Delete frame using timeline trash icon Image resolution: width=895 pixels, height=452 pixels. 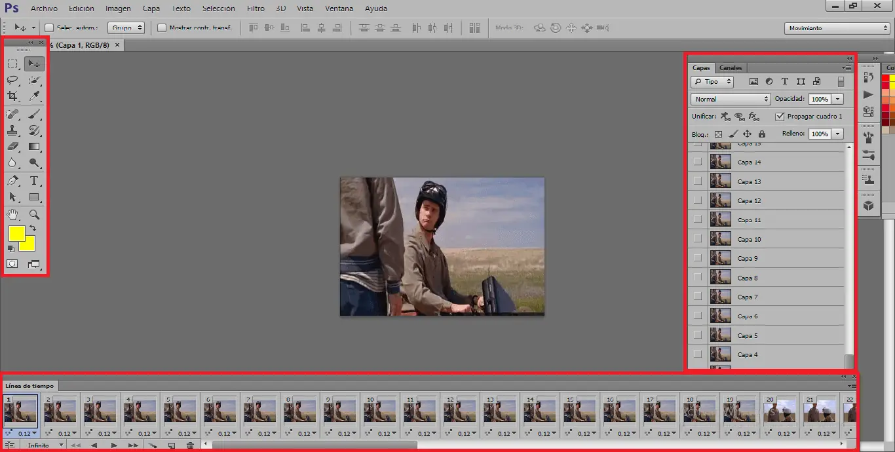pos(190,445)
